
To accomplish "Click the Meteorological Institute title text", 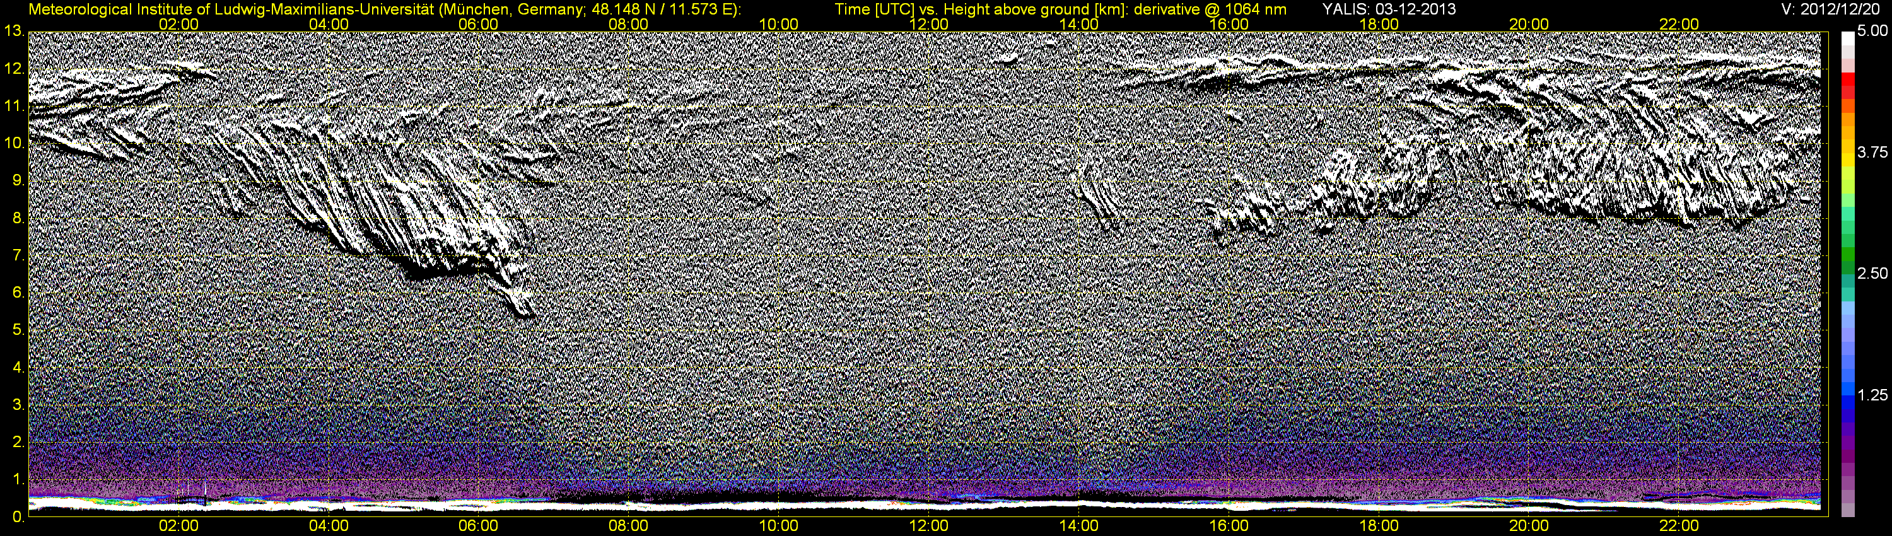I will [385, 9].
